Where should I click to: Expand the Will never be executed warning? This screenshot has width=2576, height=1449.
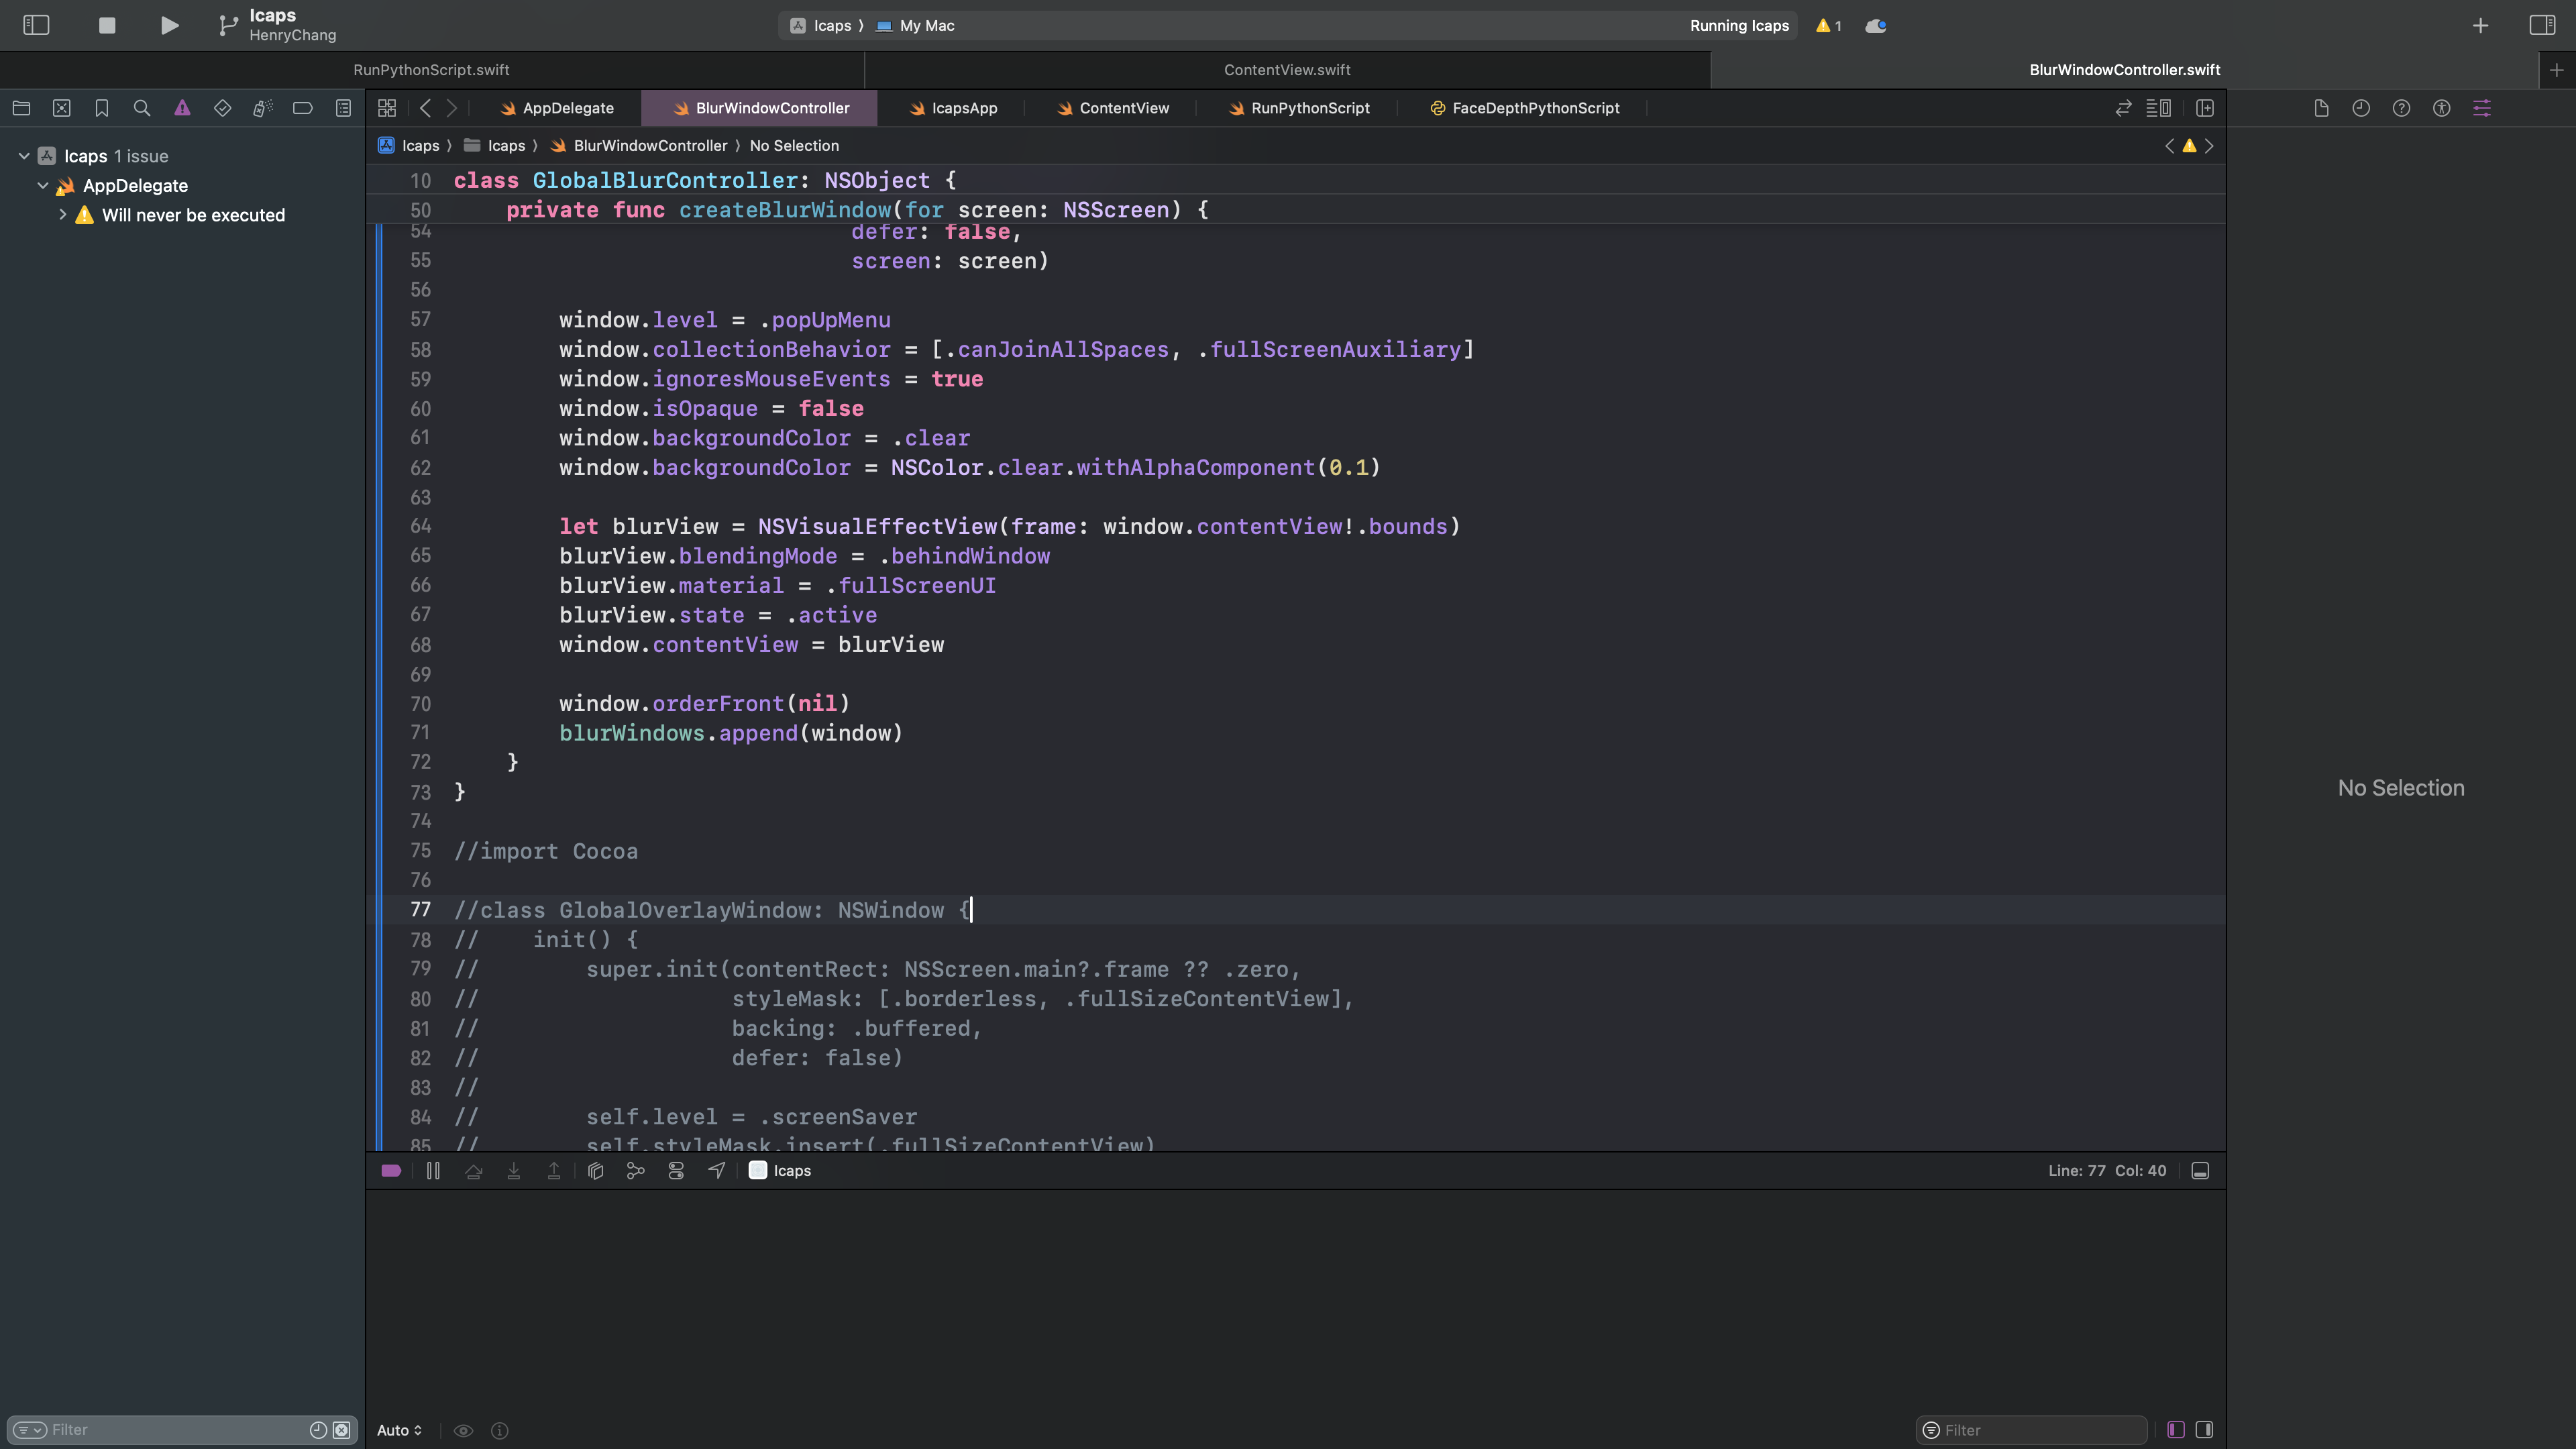(62, 215)
